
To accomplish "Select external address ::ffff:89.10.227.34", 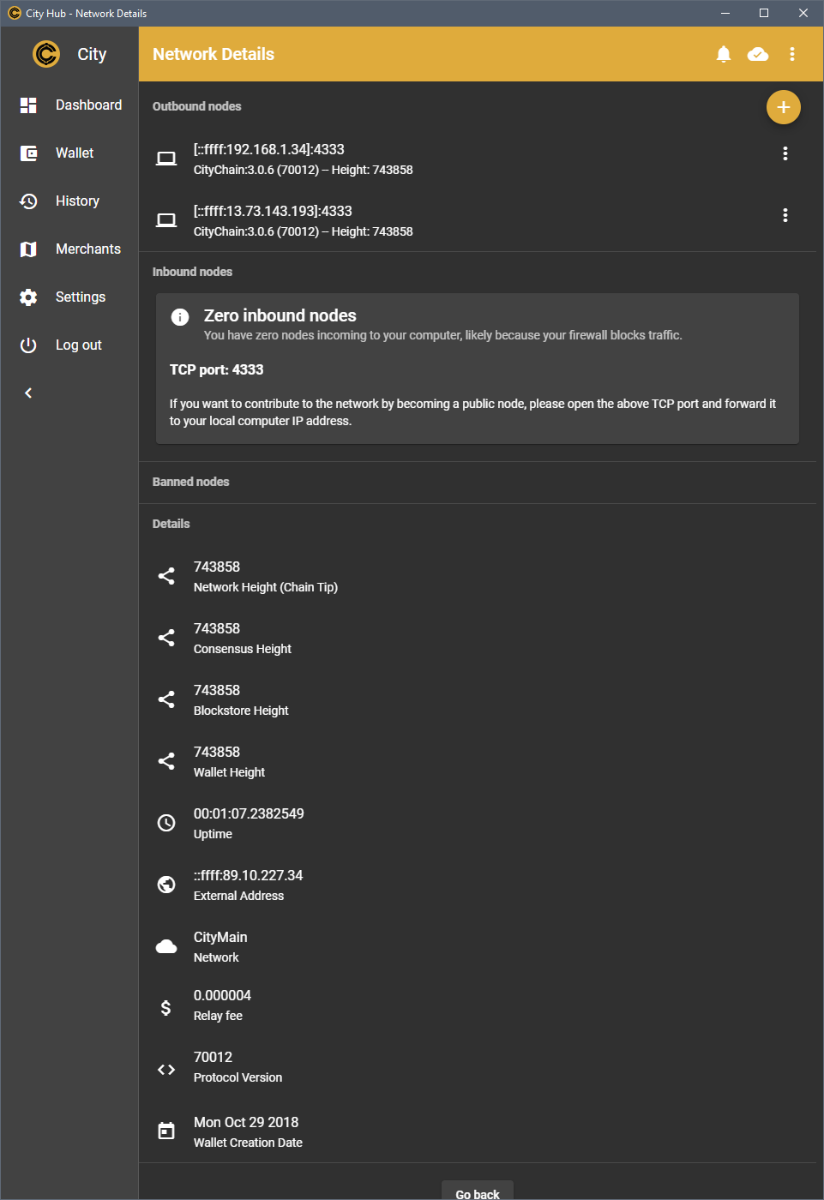I will click(248, 875).
